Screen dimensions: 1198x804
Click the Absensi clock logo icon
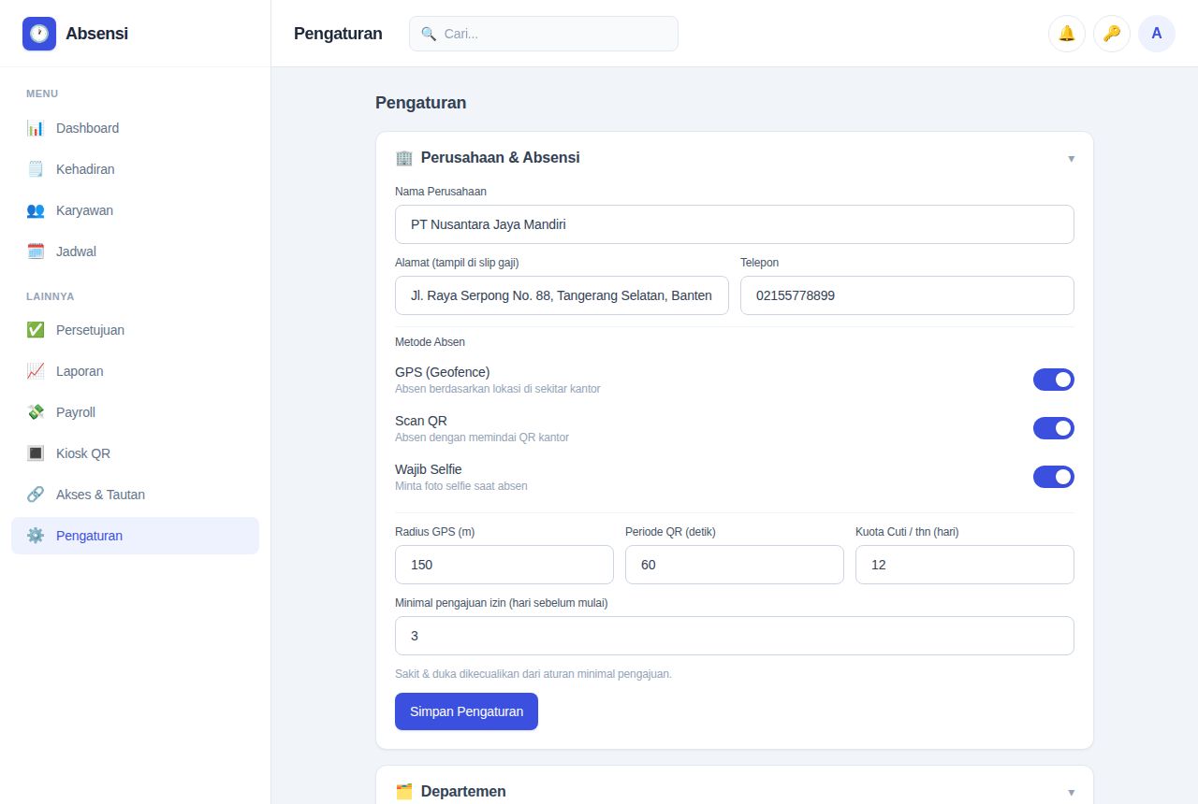pos(39,34)
